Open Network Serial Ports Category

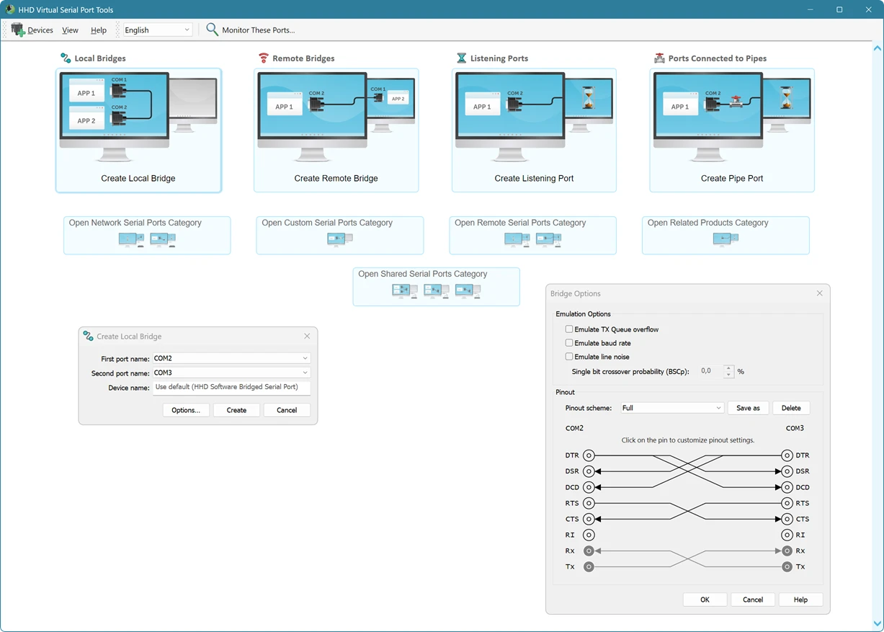(x=147, y=235)
